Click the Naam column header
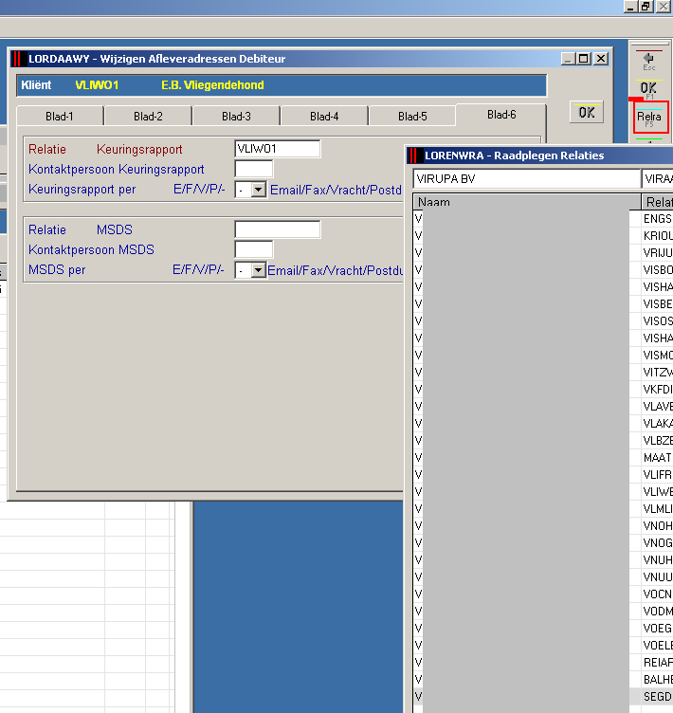This screenshot has height=713, width=673. point(527,202)
